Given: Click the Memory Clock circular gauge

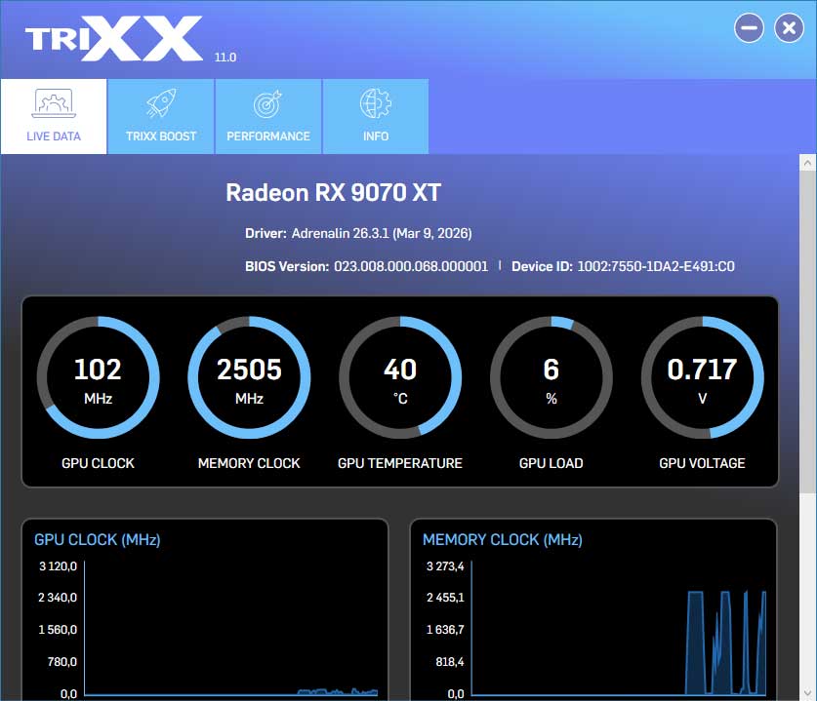Looking at the screenshot, I should (x=249, y=378).
